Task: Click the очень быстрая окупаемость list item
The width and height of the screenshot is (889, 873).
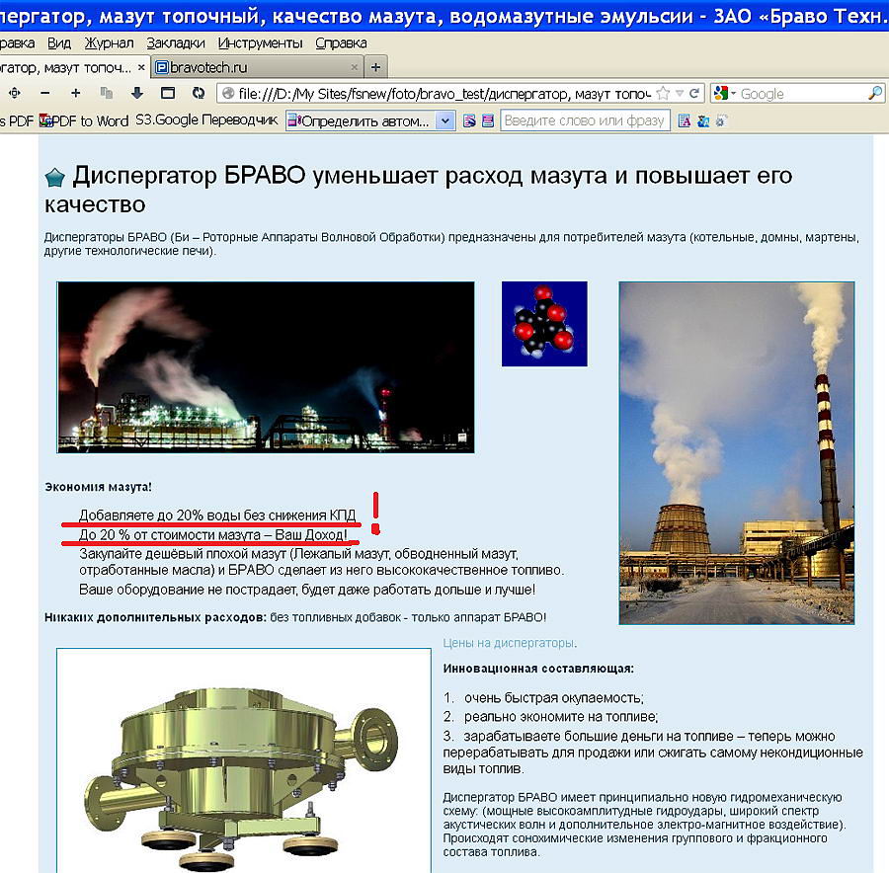Action: (553, 698)
